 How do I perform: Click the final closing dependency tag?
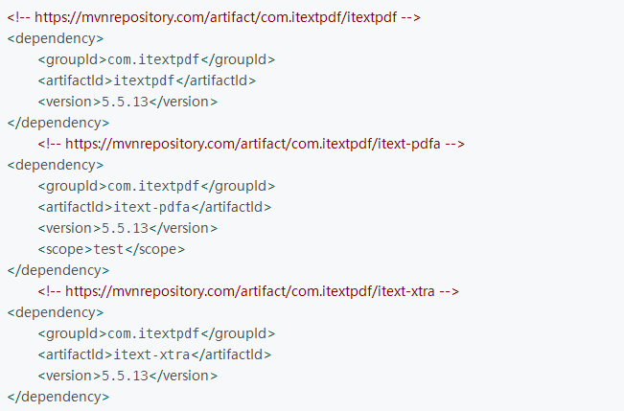click(58, 397)
